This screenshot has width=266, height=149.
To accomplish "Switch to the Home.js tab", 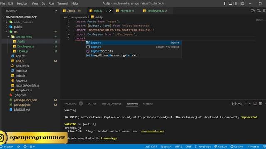I will pyautogui.click(x=126, y=11).
